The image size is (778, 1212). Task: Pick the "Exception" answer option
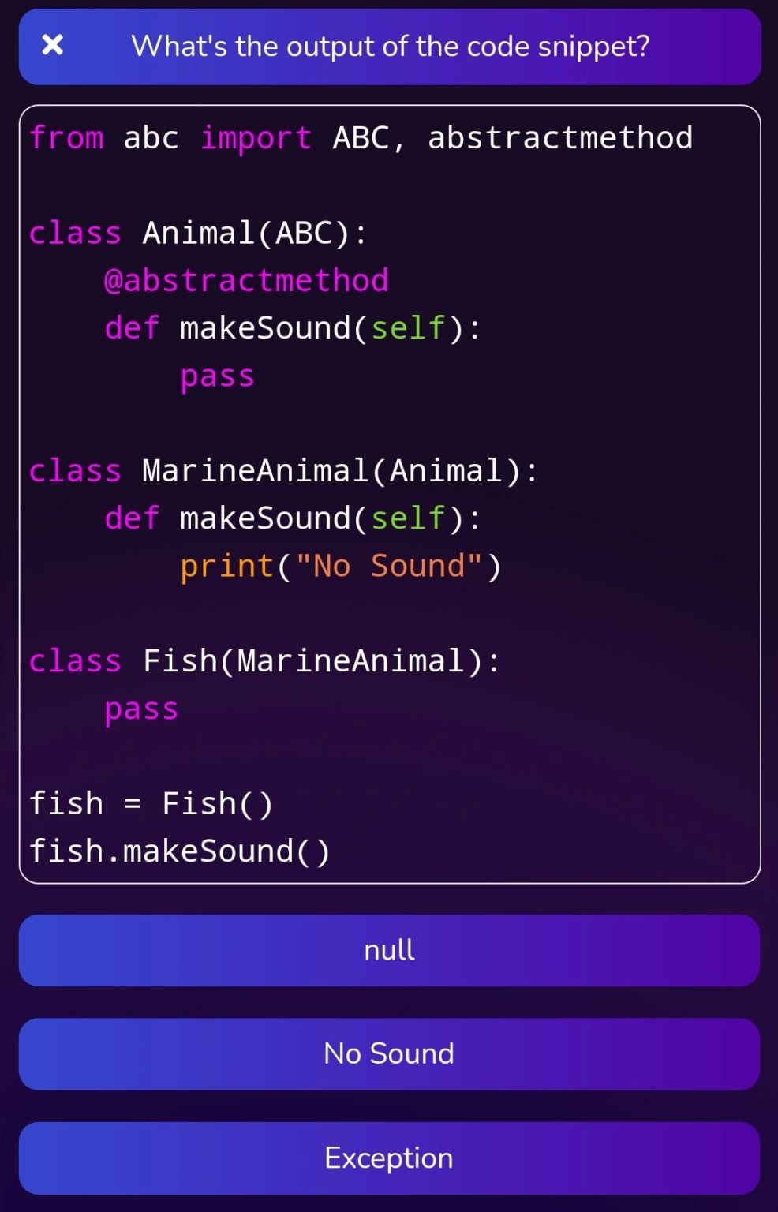[x=389, y=1158]
